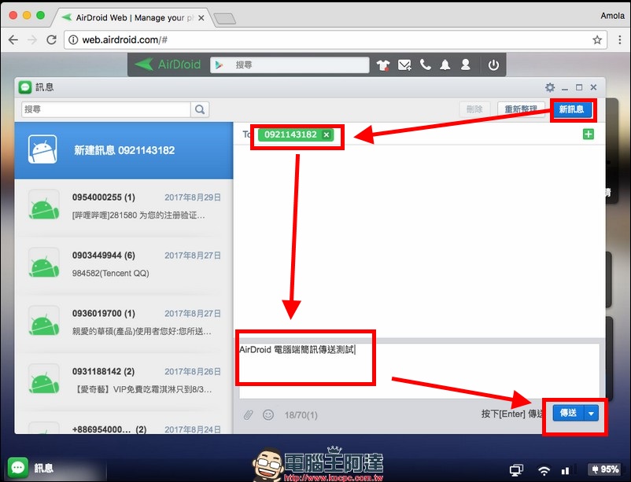Add recipient with the green plus icon
Viewport: 631px width, 482px height.
[589, 134]
